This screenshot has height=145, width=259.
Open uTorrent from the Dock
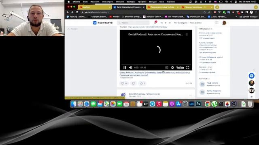tap(214, 104)
